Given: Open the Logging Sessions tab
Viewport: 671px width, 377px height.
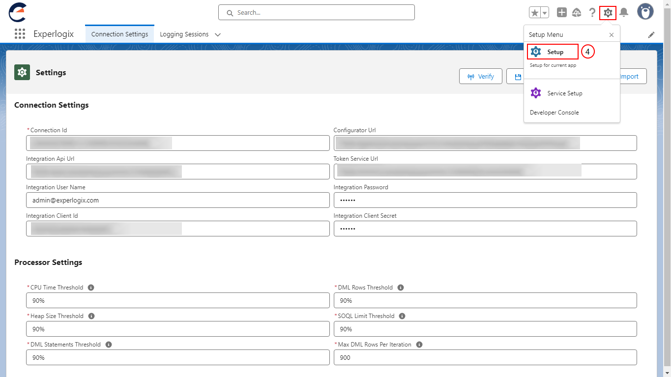Looking at the screenshot, I should 184,34.
